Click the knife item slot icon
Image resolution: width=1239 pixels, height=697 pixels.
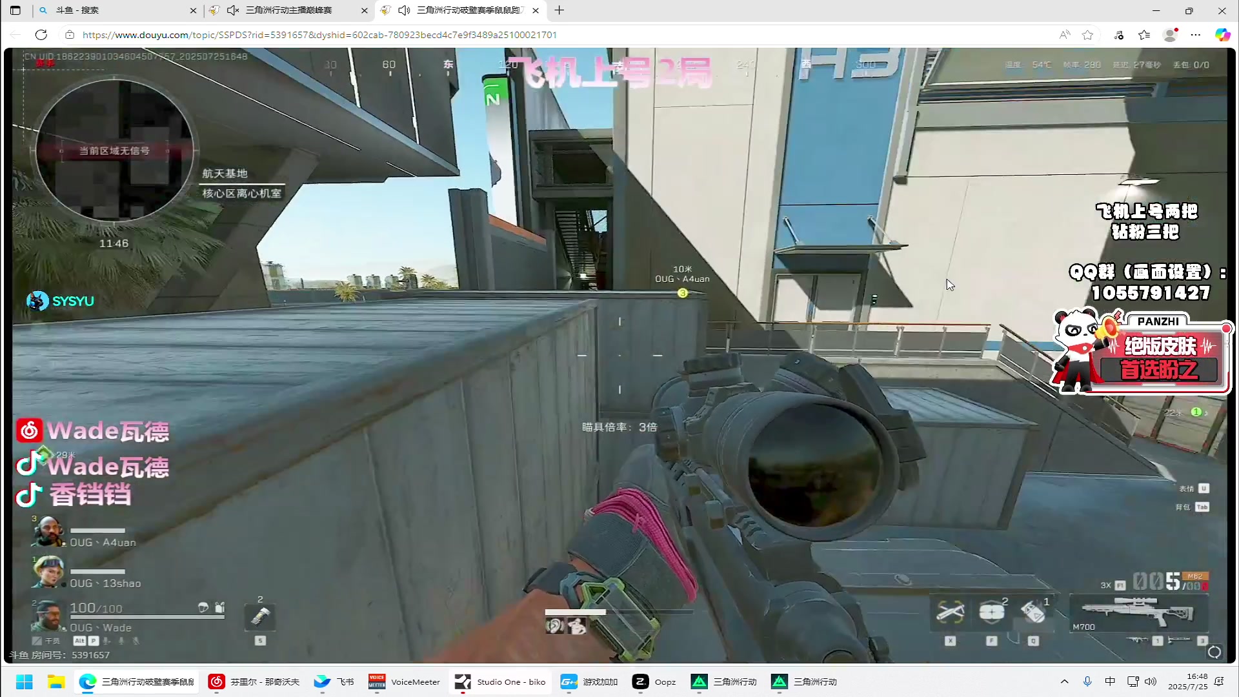pyautogui.click(x=260, y=617)
